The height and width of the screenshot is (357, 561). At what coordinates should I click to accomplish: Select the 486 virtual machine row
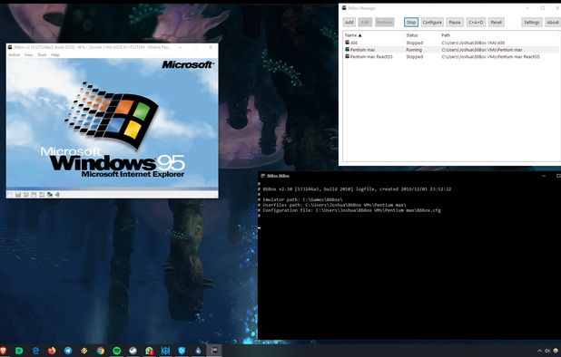(x=451, y=43)
